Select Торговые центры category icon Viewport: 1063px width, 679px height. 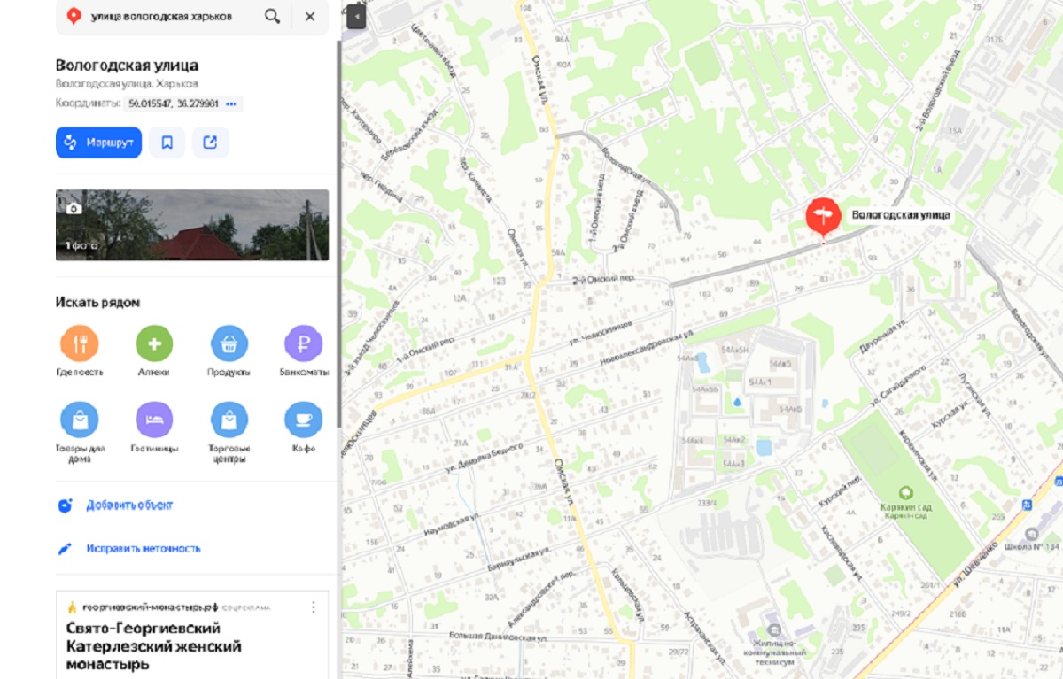pyautogui.click(x=229, y=420)
